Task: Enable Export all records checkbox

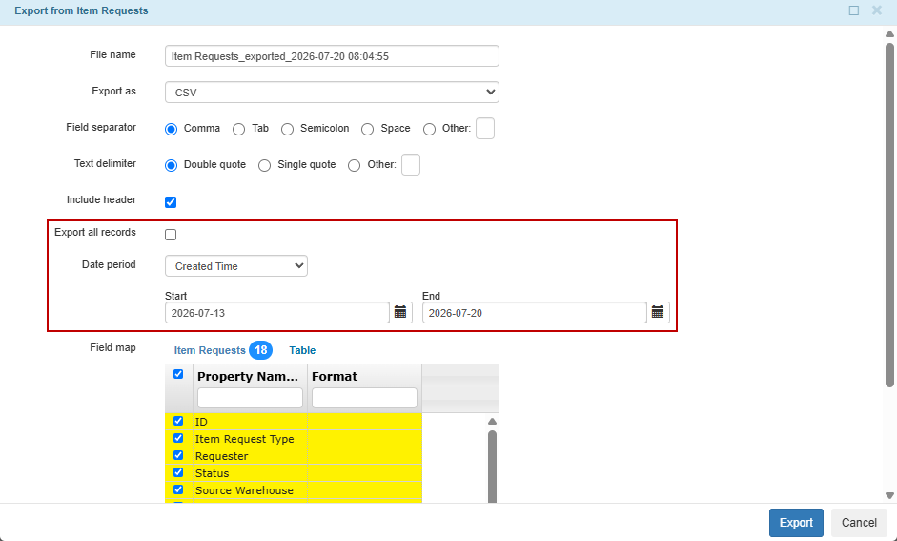Action: [171, 235]
